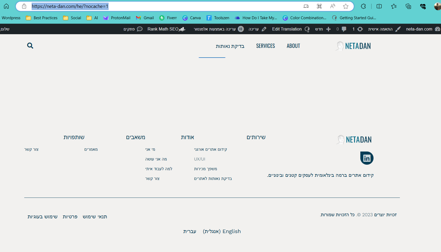Open צור קשר link under אודות

point(152,179)
